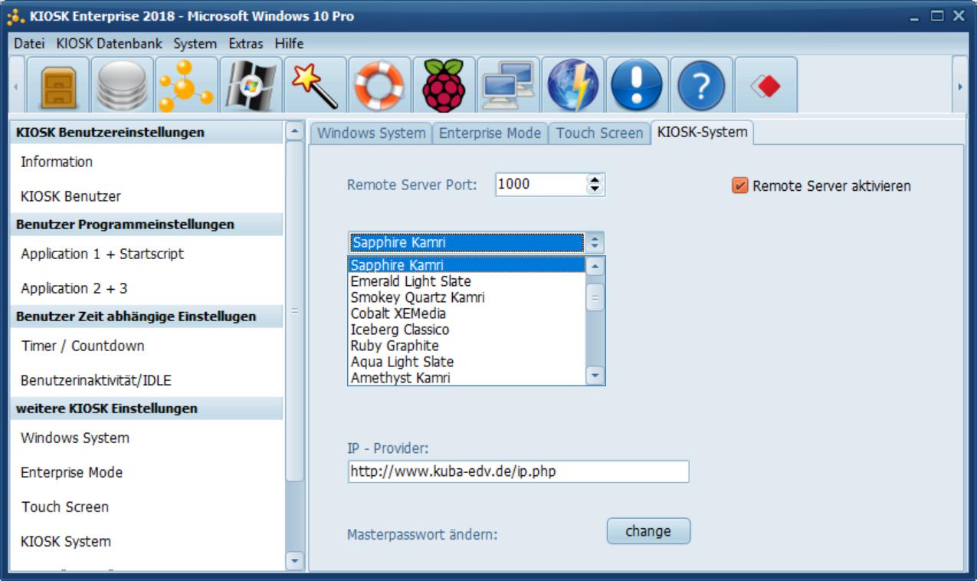Open the Extras menu

pyautogui.click(x=246, y=44)
